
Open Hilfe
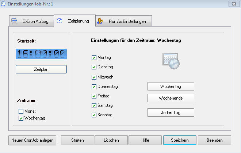pos(145,140)
